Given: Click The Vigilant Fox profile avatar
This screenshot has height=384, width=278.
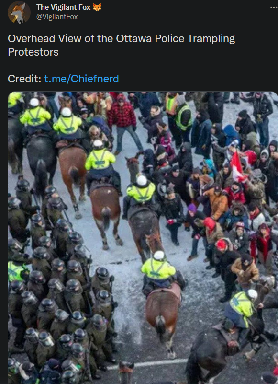Looking at the screenshot, I should point(19,12).
